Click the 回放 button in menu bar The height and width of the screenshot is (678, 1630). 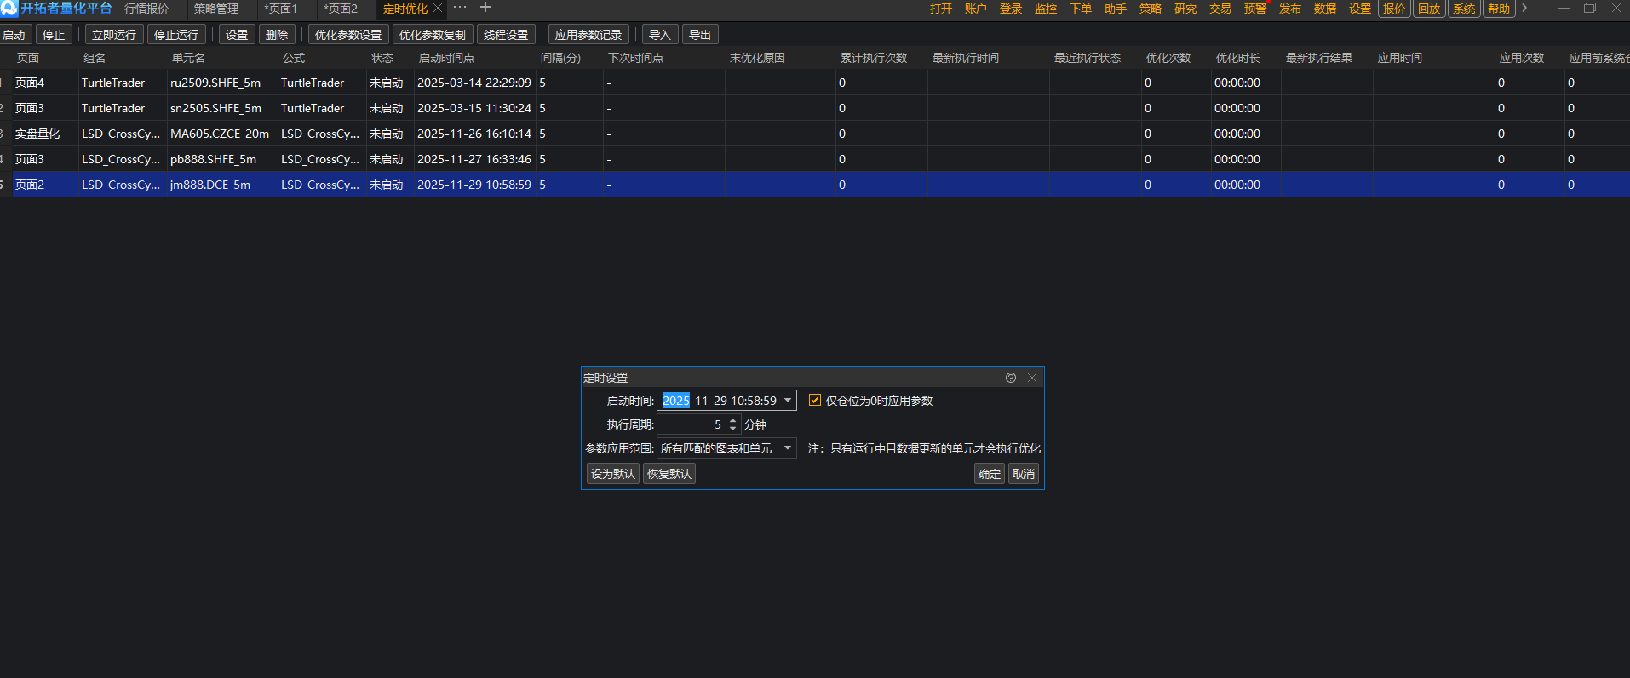(x=1429, y=9)
